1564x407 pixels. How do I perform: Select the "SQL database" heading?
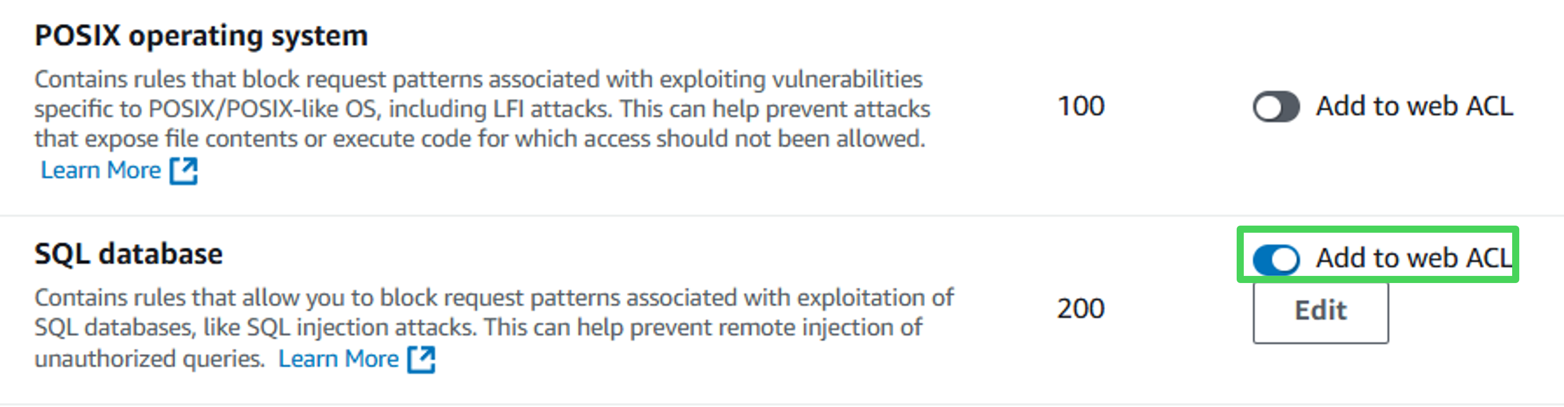pos(129,254)
